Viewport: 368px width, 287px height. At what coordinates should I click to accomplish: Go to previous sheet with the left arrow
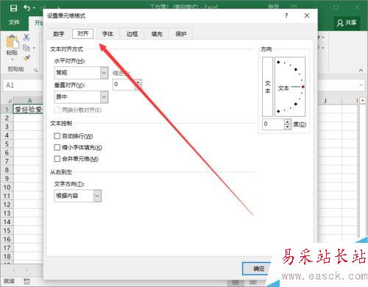(14, 270)
